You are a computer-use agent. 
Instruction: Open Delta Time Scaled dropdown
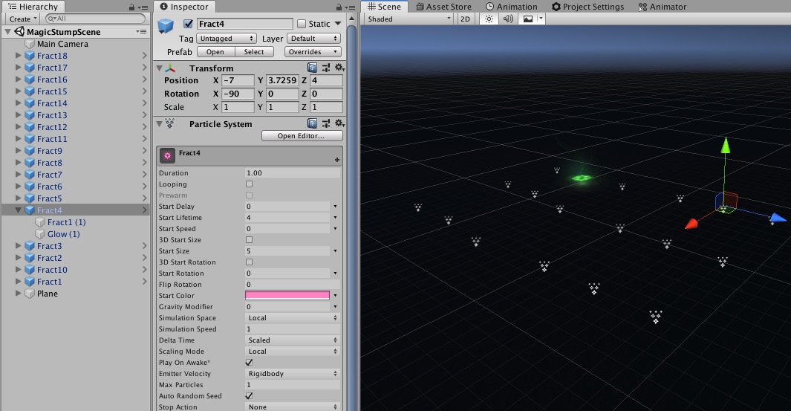pos(292,340)
